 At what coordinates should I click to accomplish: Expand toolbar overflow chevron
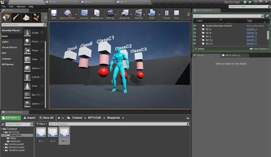188,14
